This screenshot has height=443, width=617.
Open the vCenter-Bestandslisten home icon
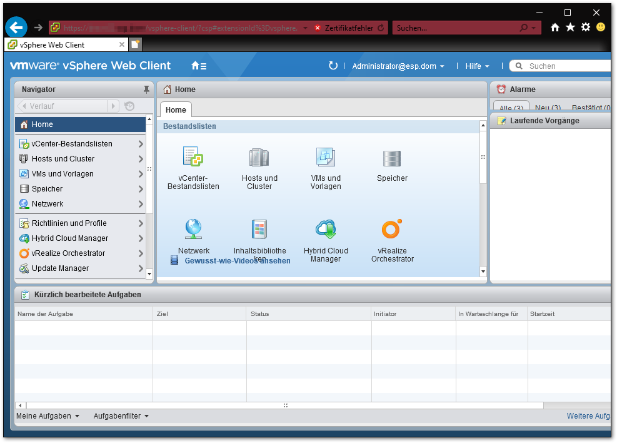(193, 157)
